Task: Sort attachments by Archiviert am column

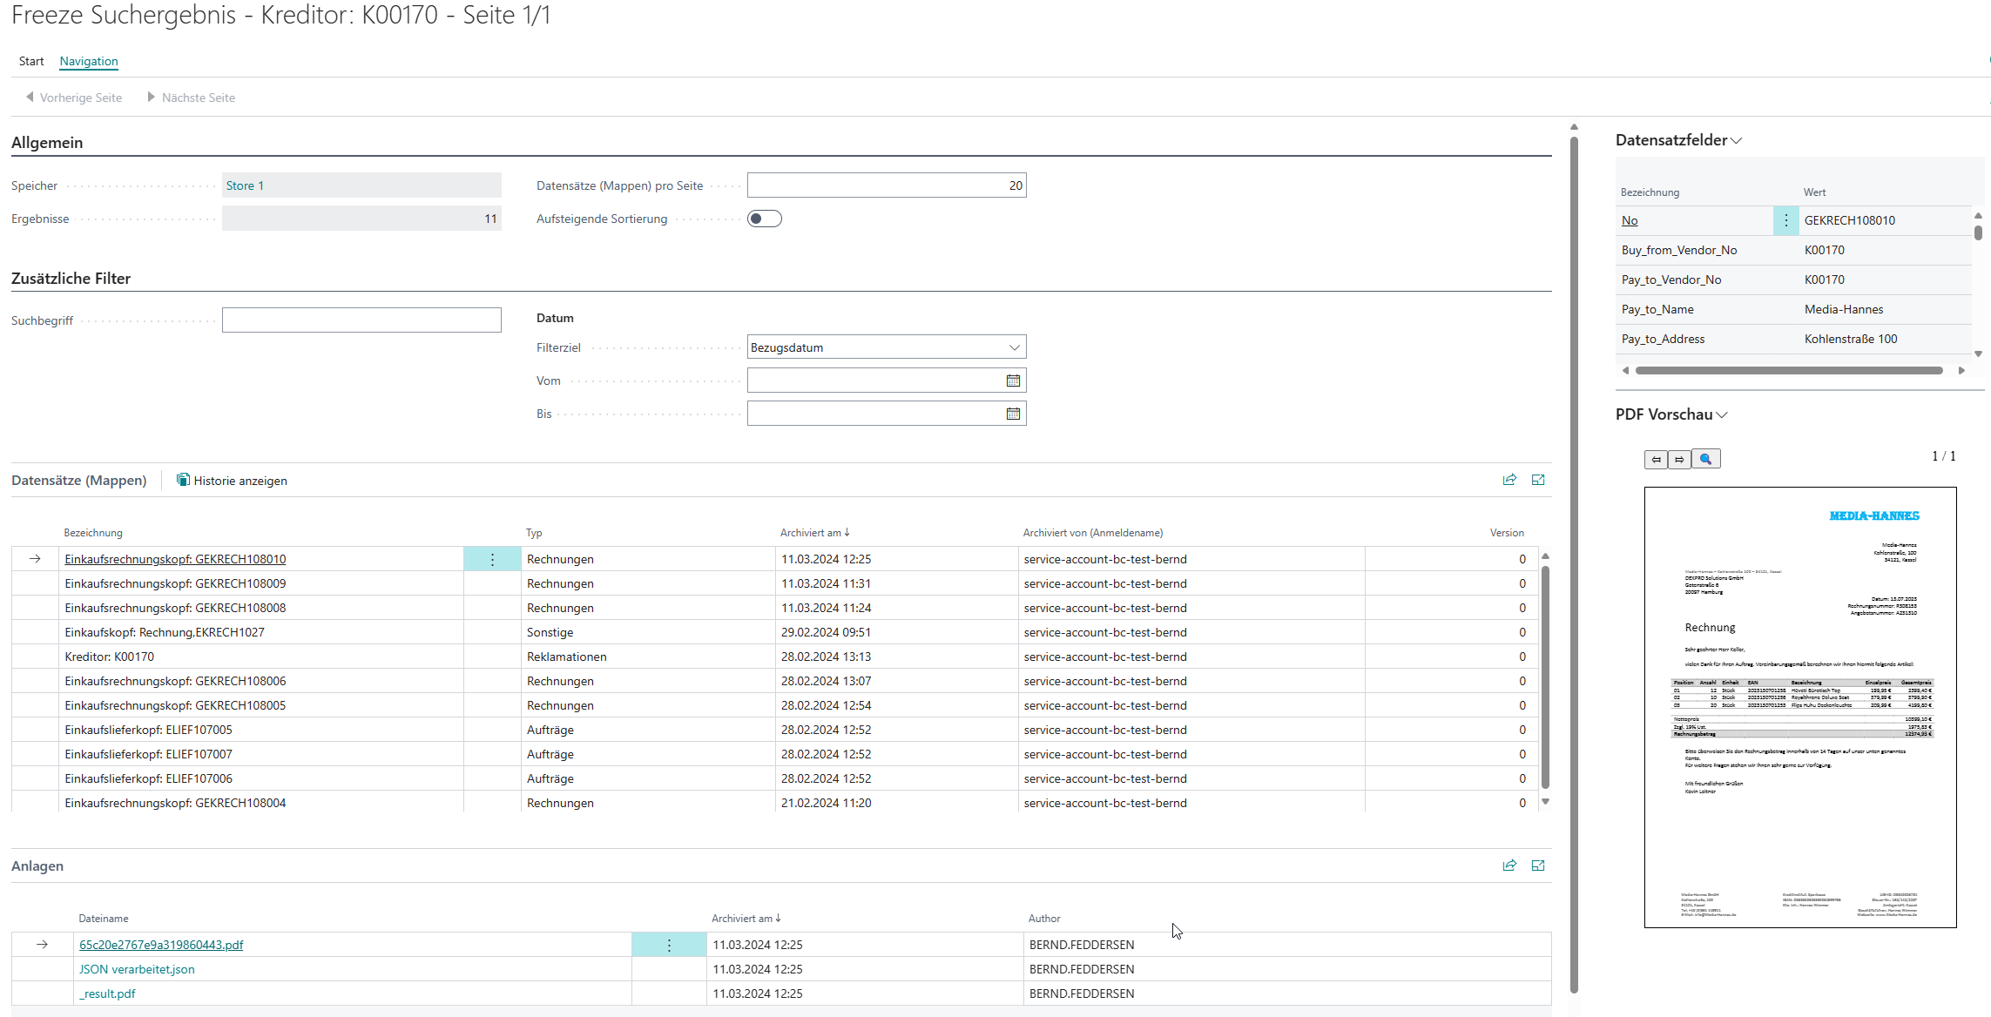Action: pyautogui.click(x=746, y=919)
